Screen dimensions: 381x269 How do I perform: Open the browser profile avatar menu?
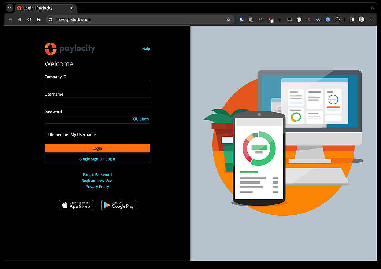point(361,19)
